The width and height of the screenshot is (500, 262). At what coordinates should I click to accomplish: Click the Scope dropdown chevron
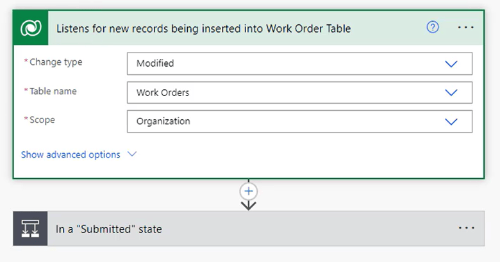[451, 121]
